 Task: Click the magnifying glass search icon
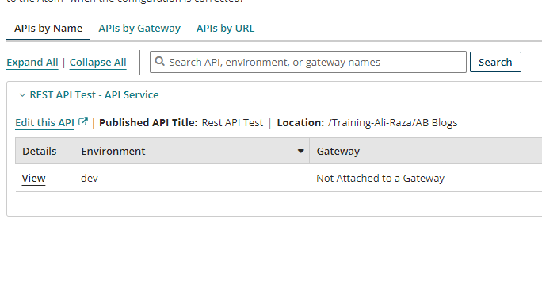click(159, 62)
